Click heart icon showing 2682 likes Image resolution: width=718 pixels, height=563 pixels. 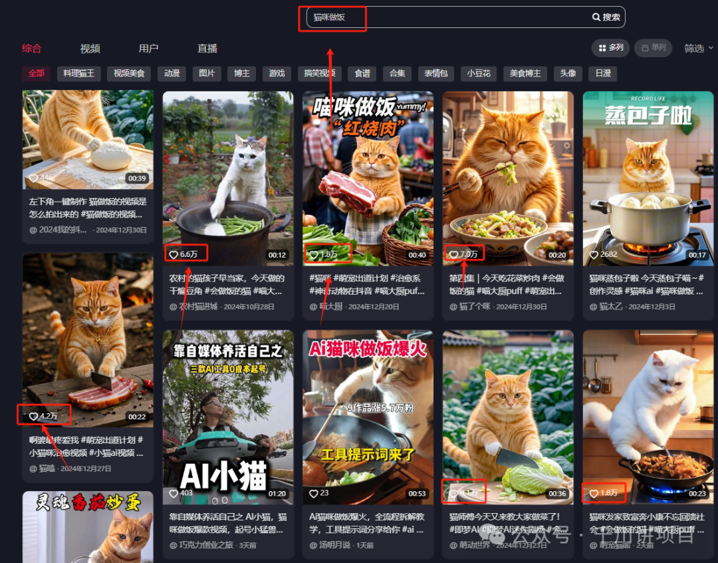coord(594,254)
